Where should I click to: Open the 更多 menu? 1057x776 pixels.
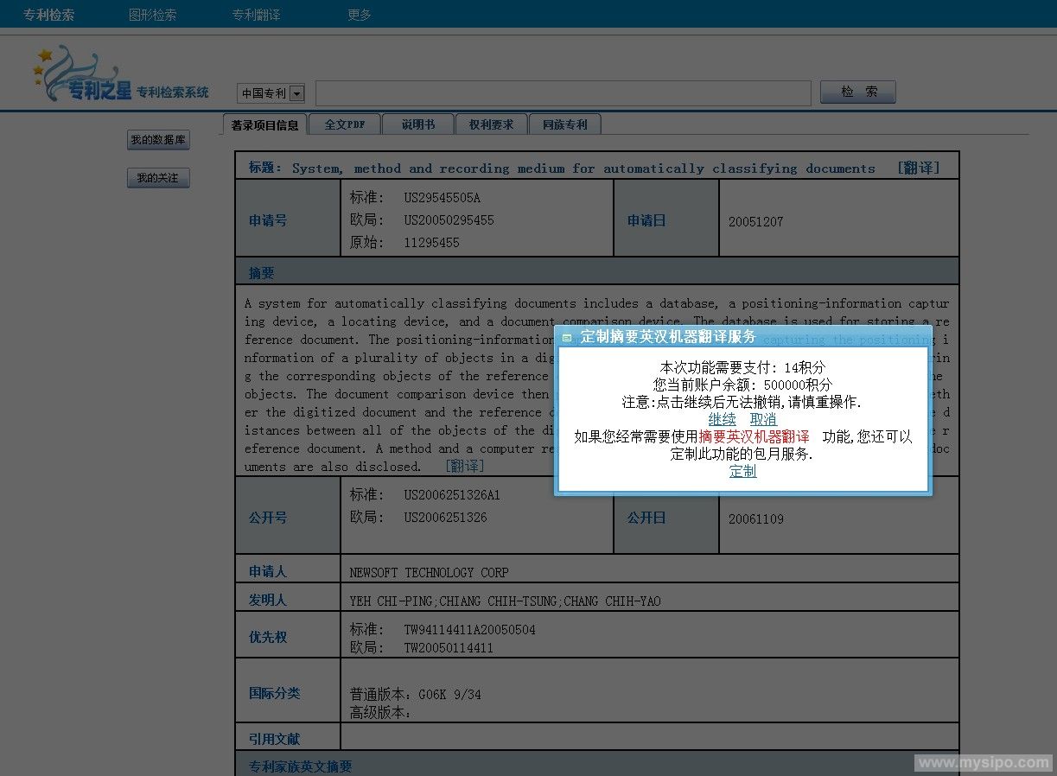360,15
